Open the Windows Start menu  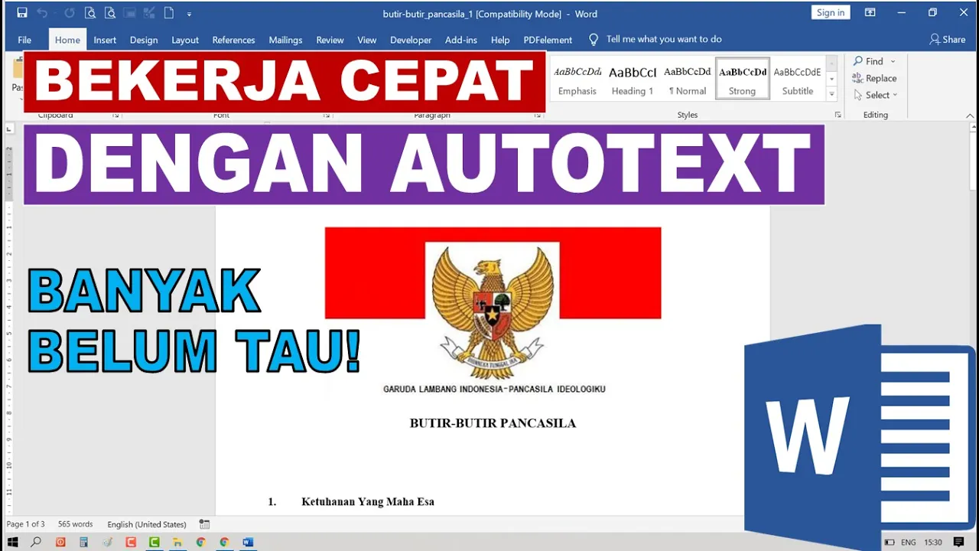click(12, 542)
